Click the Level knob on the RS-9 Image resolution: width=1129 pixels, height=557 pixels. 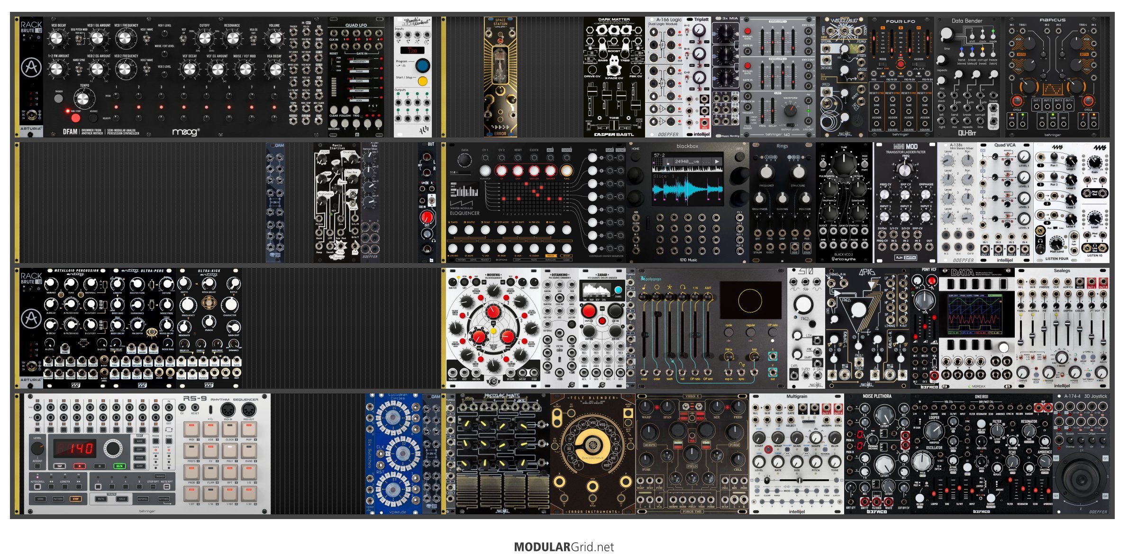click(x=37, y=448)
